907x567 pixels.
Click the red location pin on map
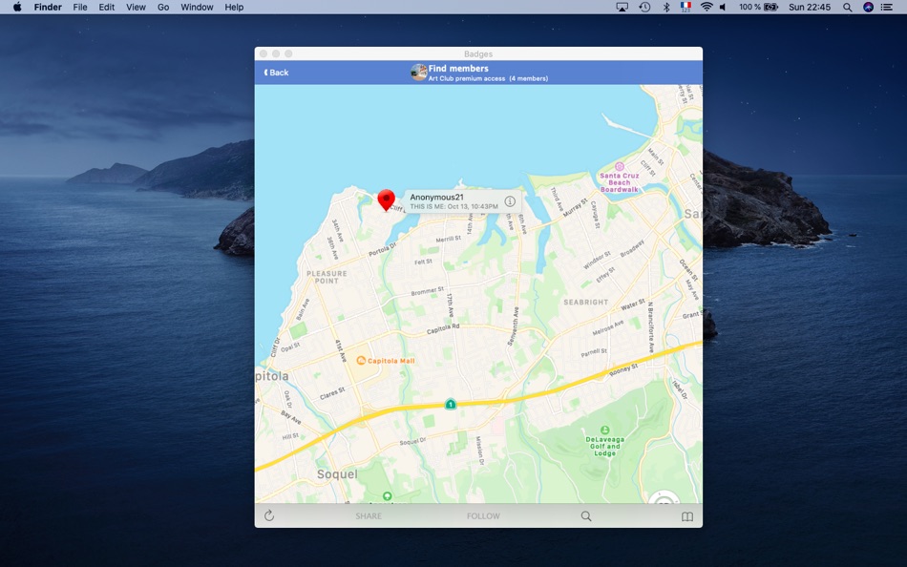(387, 200)
